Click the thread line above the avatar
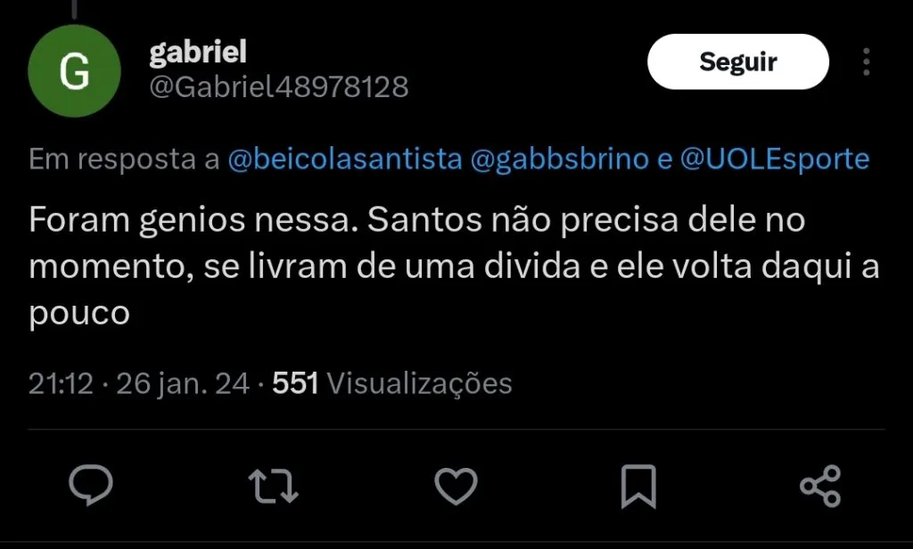Screen dimensions: 913x549 (74, 8)
